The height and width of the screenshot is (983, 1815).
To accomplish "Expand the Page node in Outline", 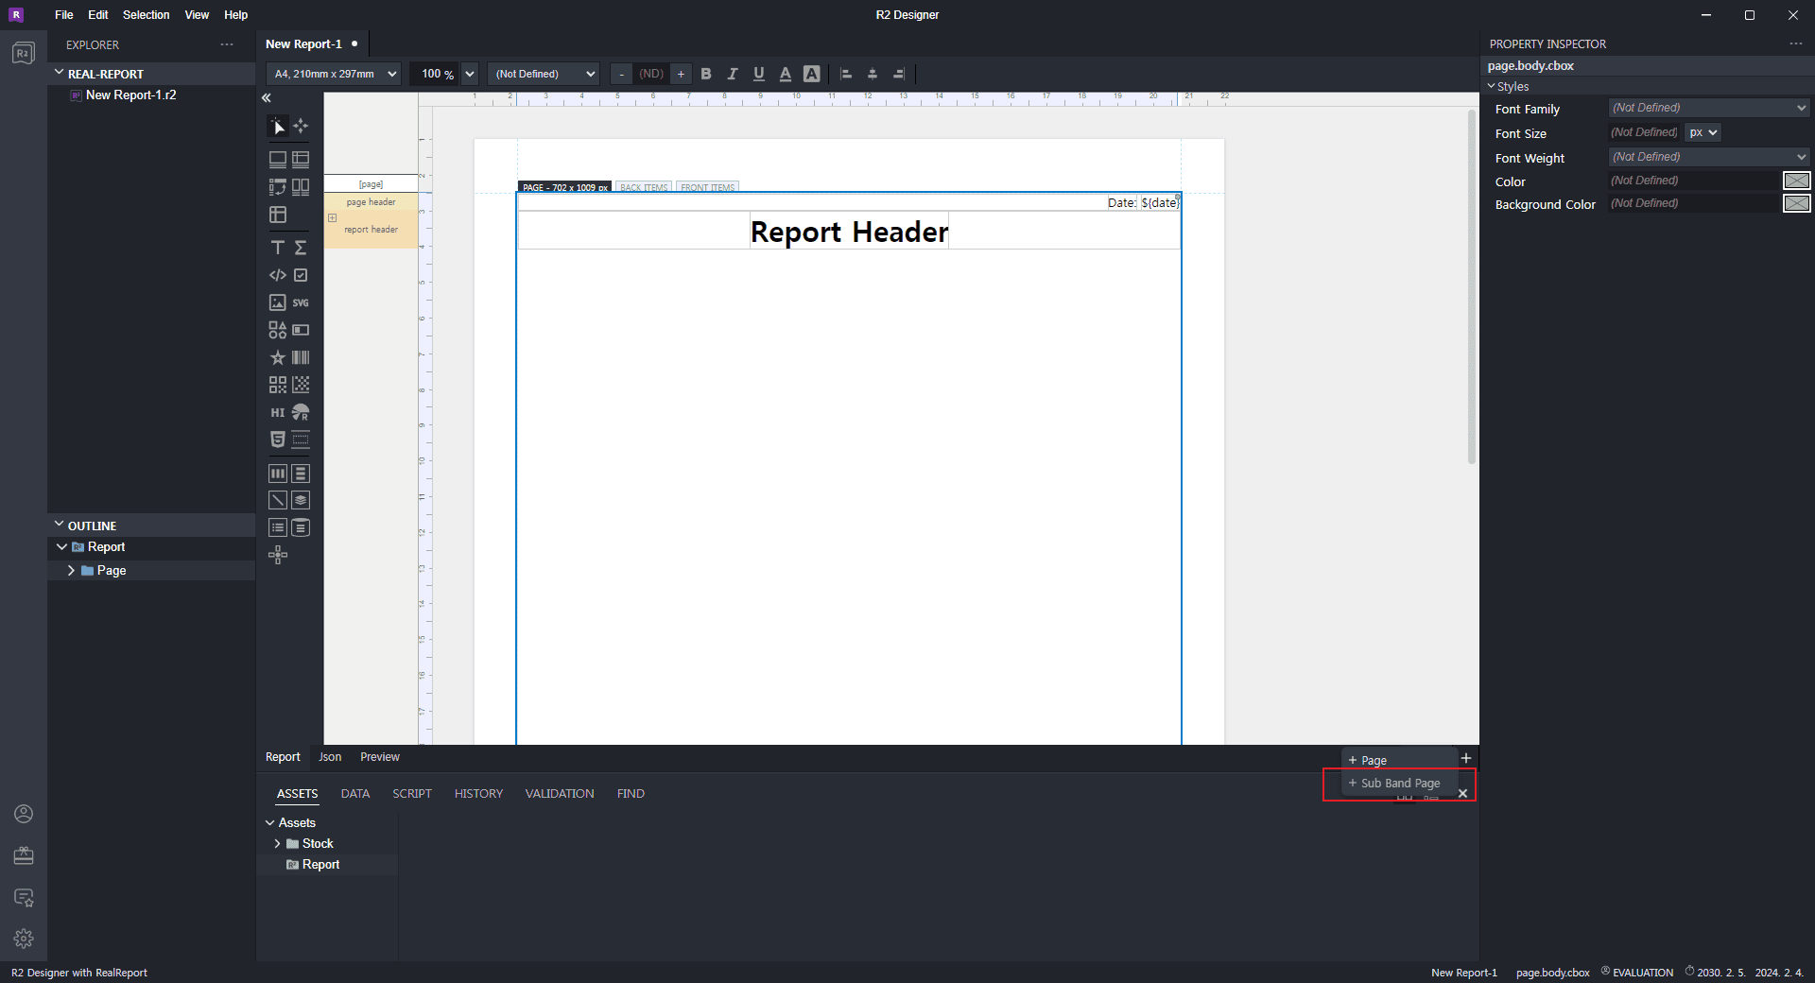I will 71,571.
